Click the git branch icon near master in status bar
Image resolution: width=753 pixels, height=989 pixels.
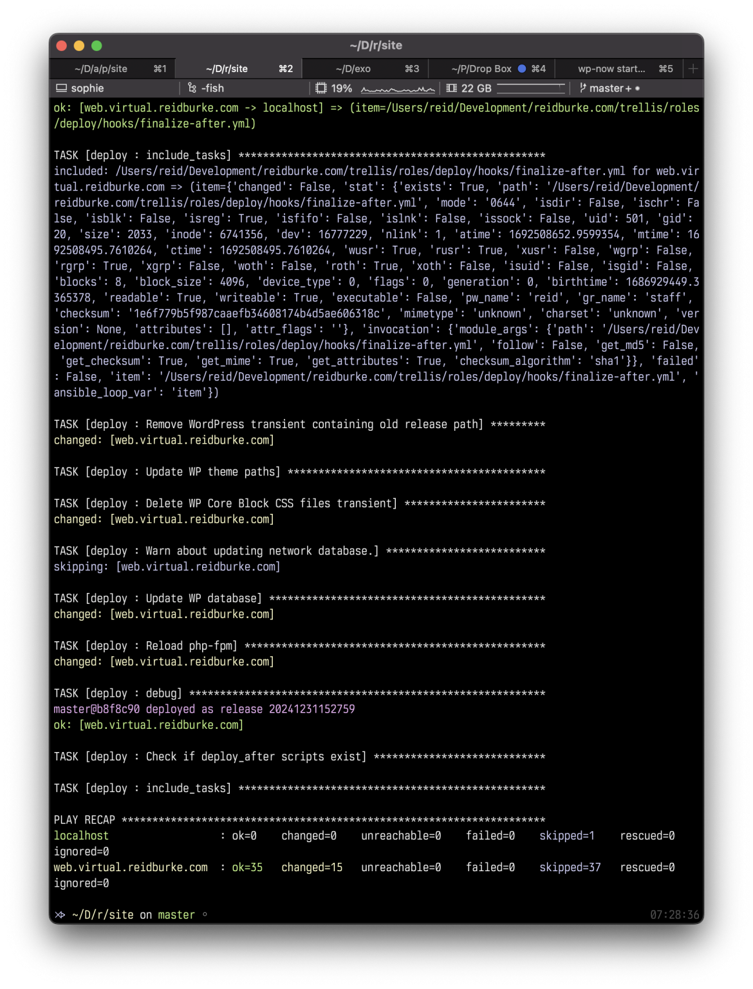tap(582, 88)
